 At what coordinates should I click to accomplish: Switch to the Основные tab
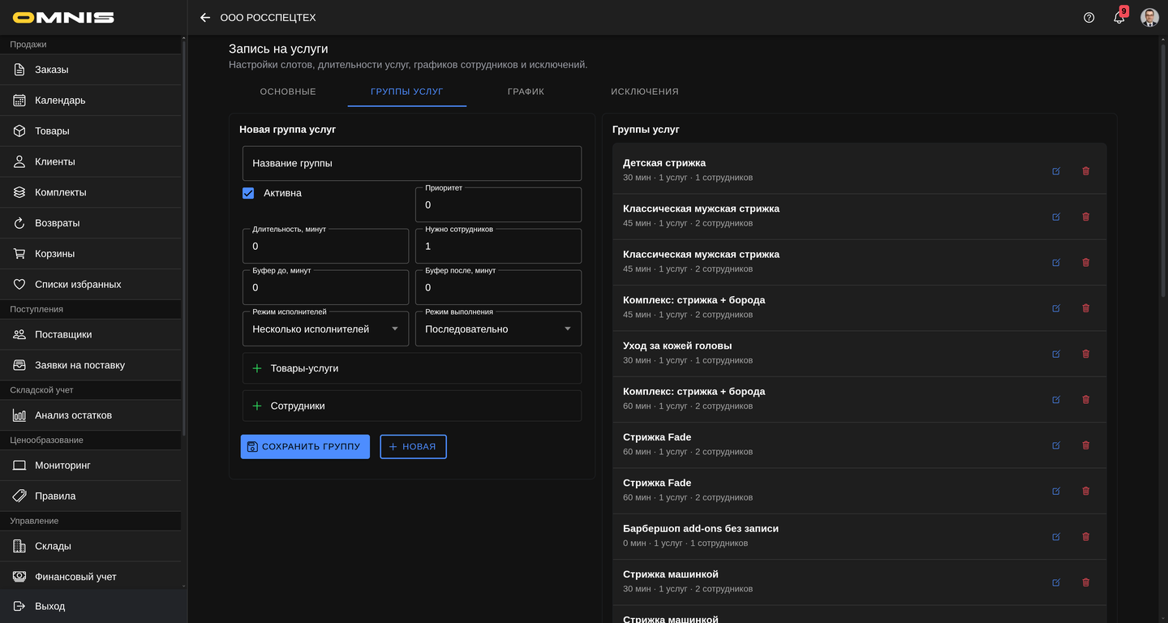coord(288,92)
